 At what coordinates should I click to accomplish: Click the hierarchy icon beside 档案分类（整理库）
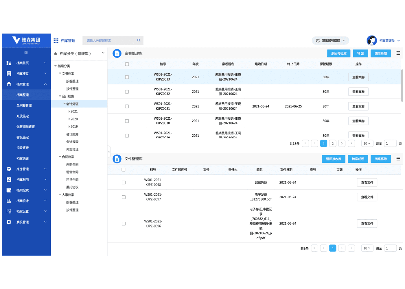pyautogui.click(x=56, y=53)
